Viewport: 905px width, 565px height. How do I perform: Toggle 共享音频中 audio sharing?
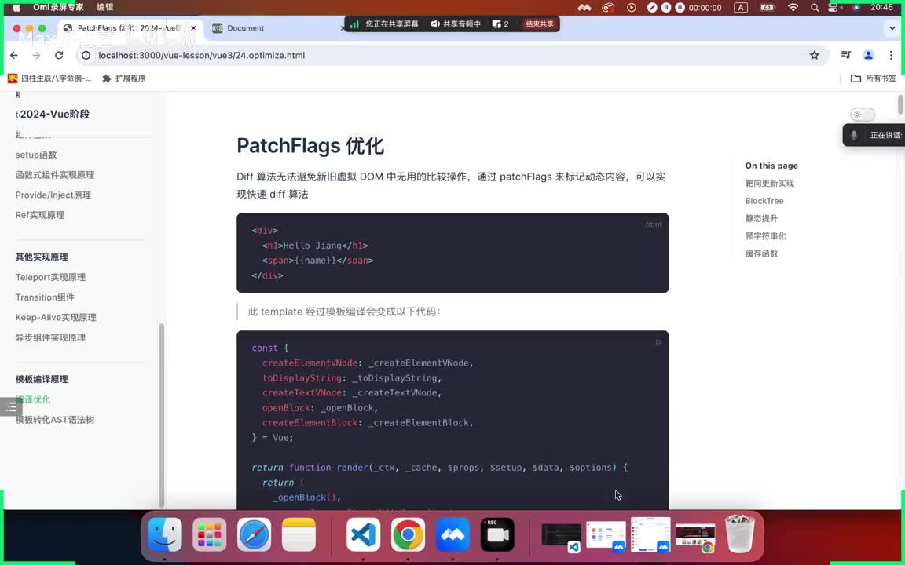tap(456, 24)
